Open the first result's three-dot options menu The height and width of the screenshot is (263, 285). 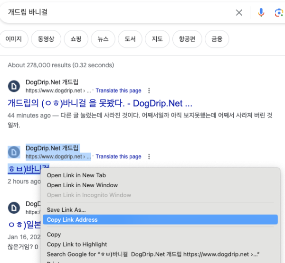click(149, 91)
